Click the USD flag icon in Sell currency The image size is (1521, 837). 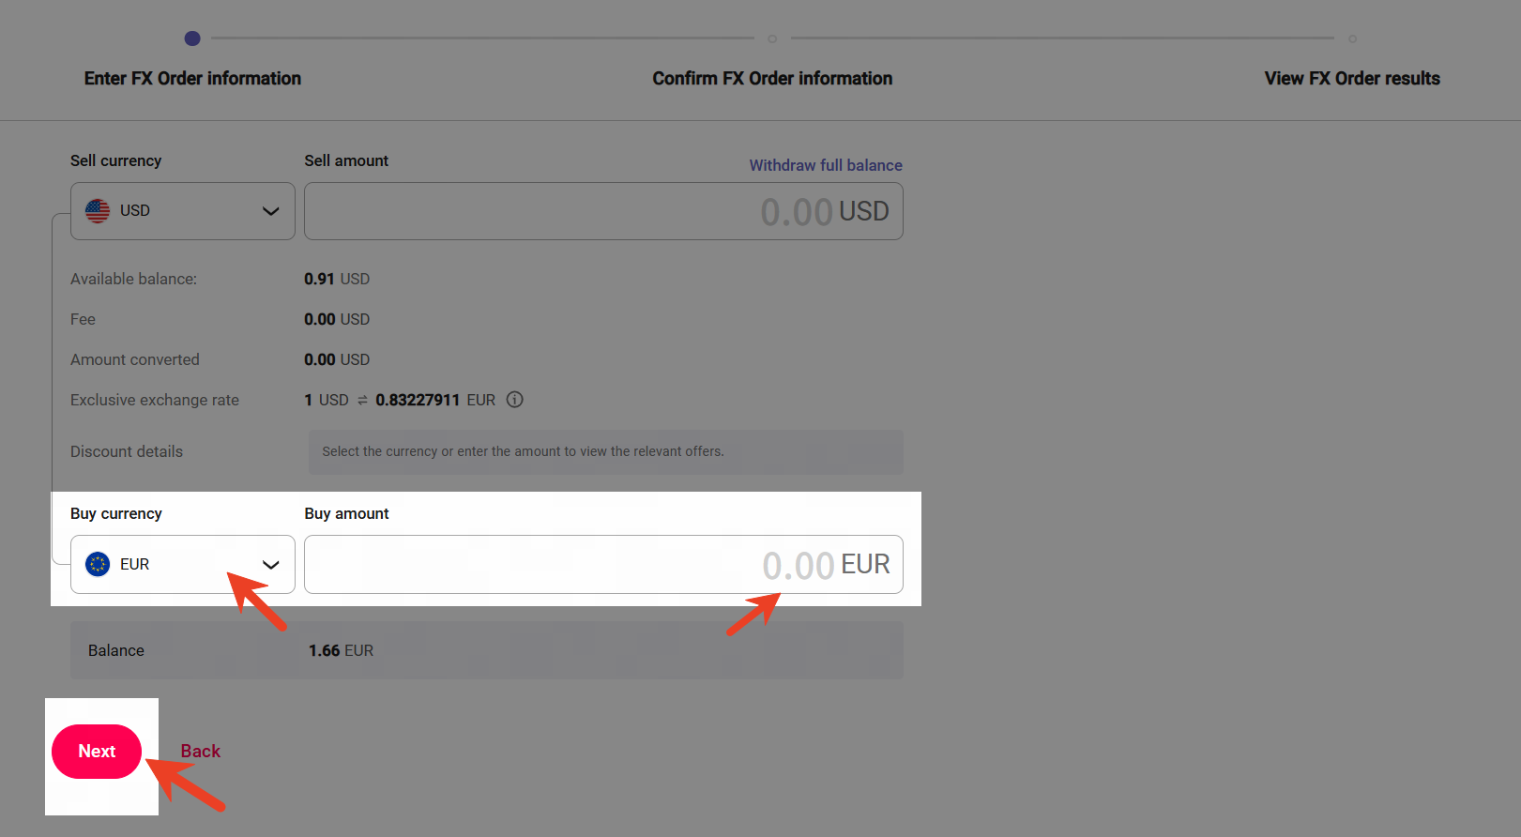click(x=98, y=211)
